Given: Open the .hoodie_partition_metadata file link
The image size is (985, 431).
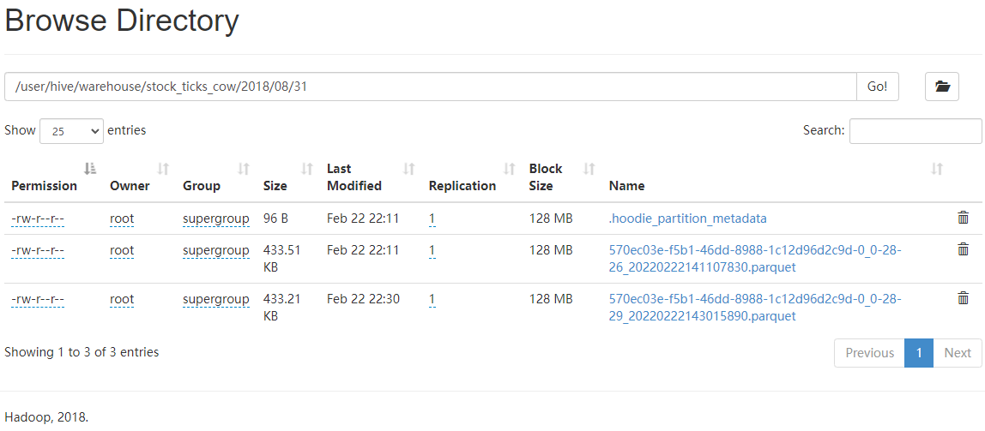Looking at the screenshot, I should click(x=688, y=218).
